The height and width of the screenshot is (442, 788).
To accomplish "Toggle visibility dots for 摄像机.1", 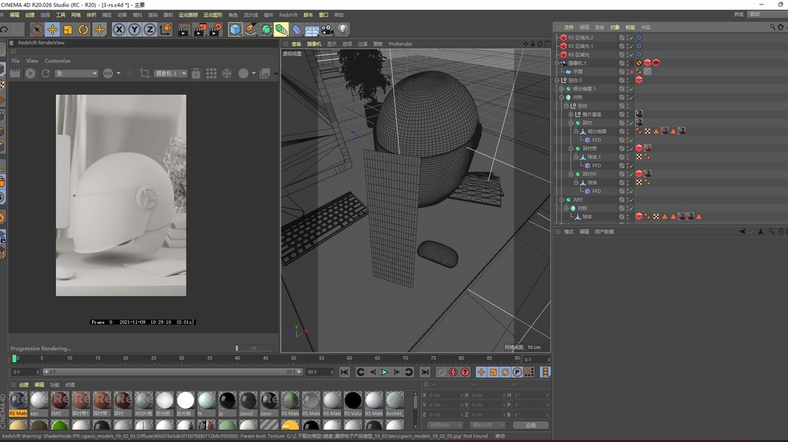I will point(627,63).
